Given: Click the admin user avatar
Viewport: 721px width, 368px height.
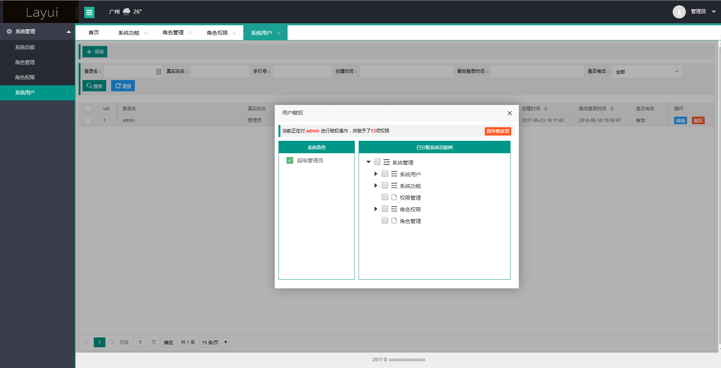Looking at the screenshot, I should pyautogui.click(x=679, y=12).
